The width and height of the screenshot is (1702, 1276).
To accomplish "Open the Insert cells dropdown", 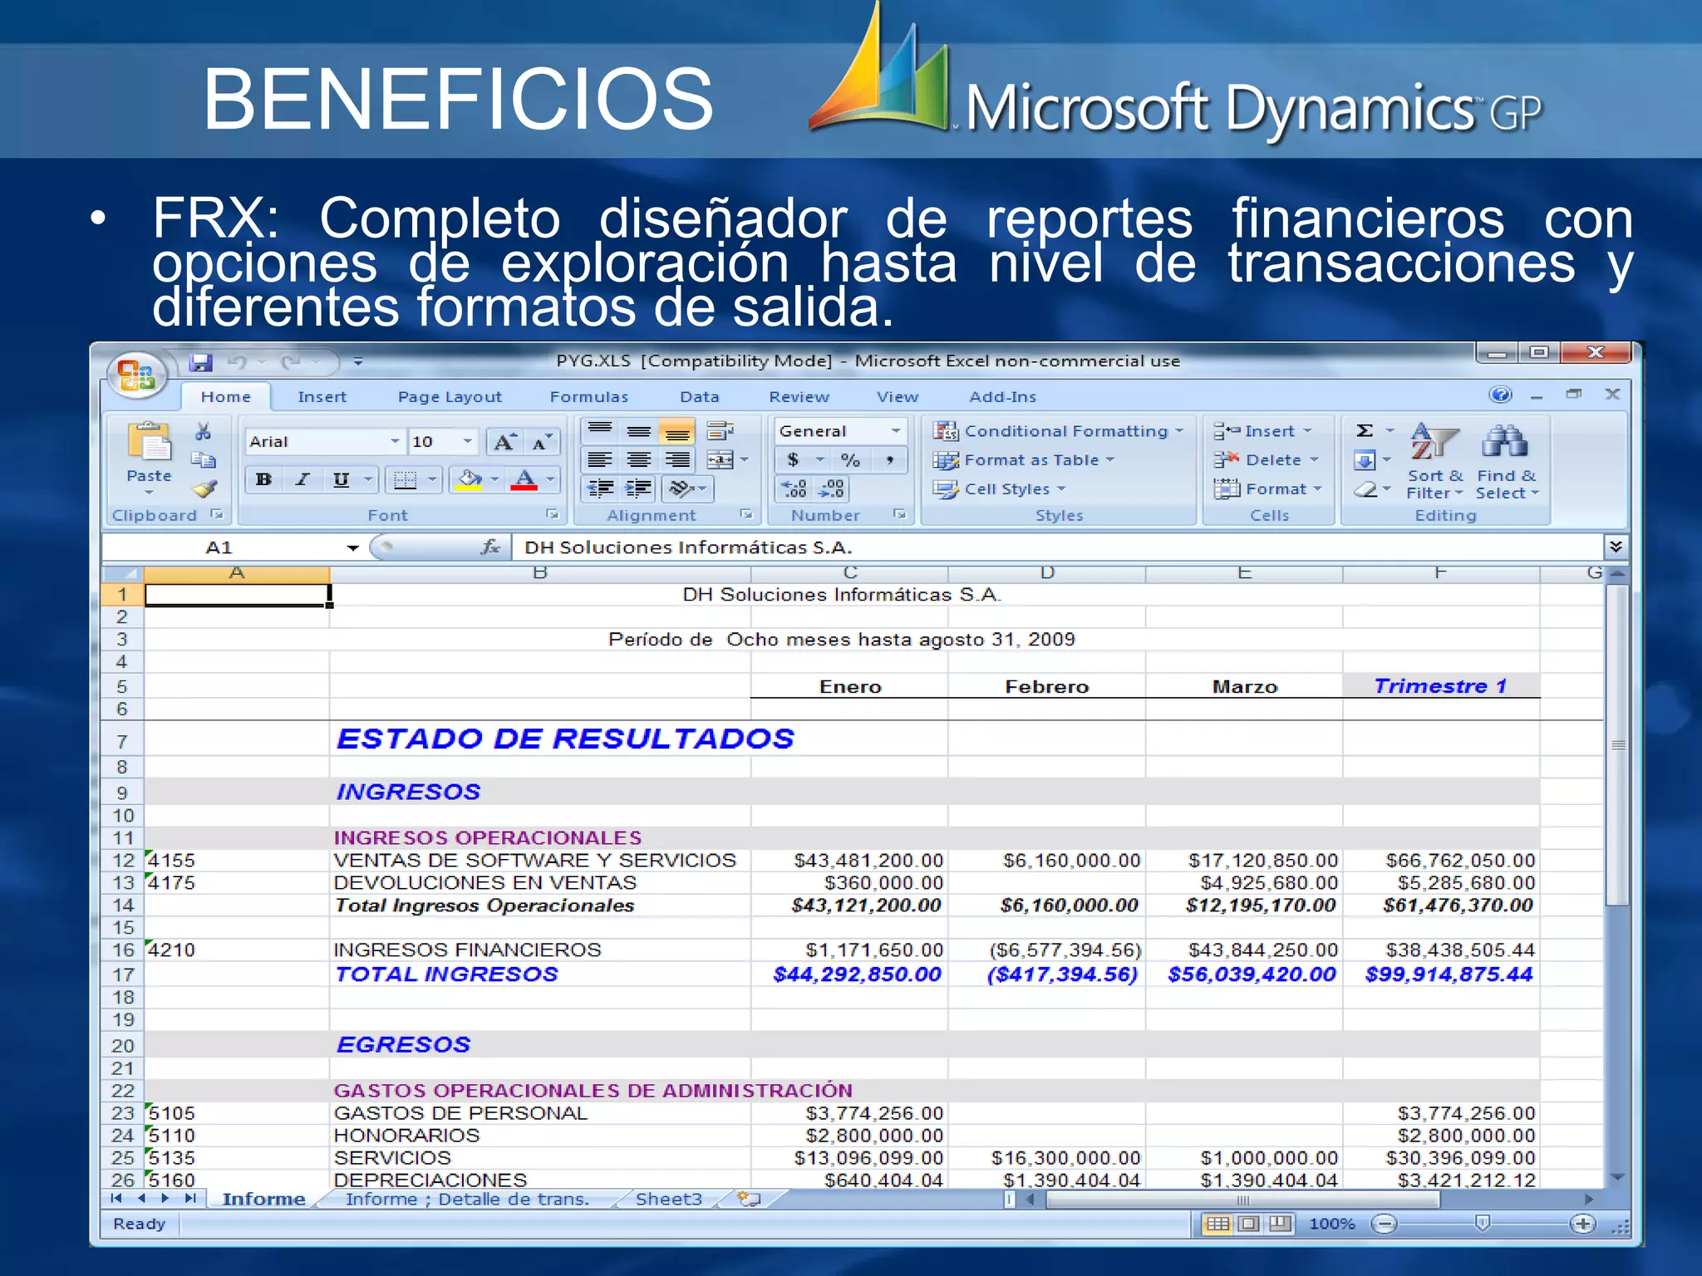I will click(x=1262, y=430).
